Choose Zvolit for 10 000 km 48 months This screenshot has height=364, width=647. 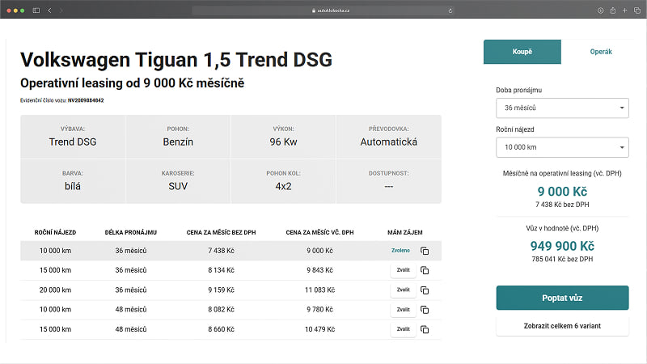(403, 310)
